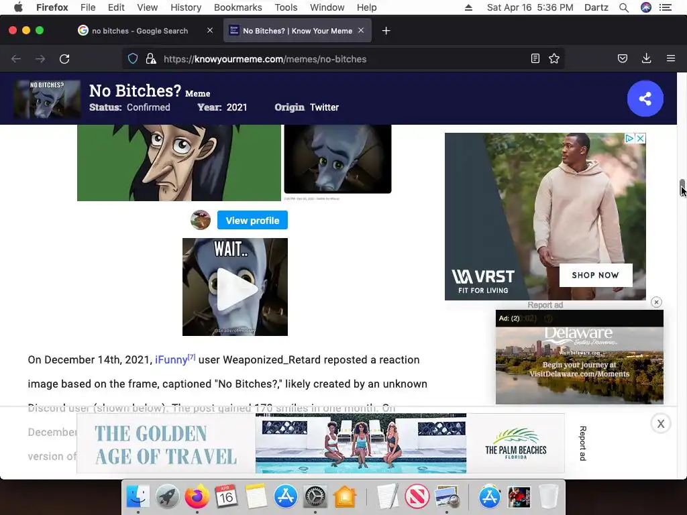The height and width of the screenshot is (515, 687).
Task: Click the eject icon in menu bar
Action: [x=468, y=7]
